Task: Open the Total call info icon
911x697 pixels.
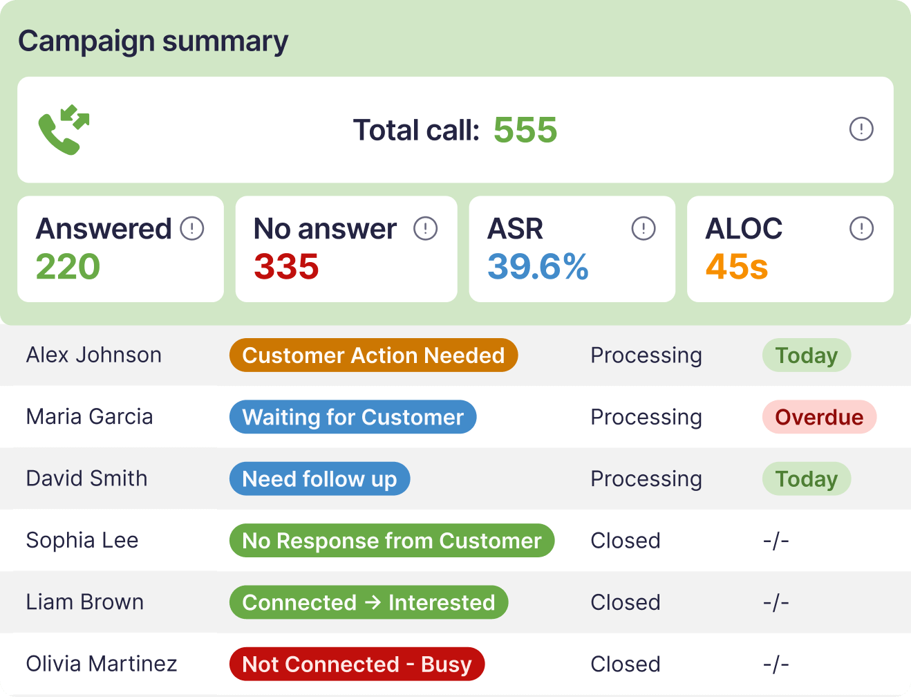Action: click(x=860, y=129)
